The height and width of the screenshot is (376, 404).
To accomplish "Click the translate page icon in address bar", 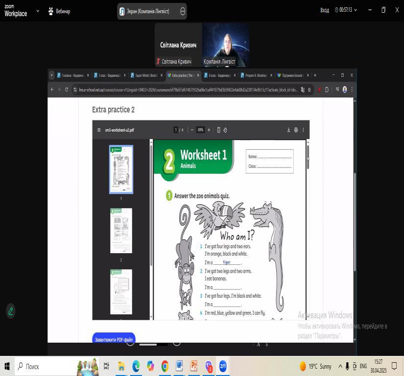I will tap(303, 90).
